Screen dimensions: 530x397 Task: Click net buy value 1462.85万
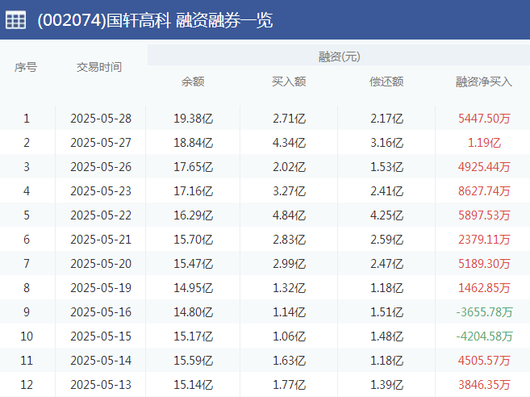pos(484,288)
